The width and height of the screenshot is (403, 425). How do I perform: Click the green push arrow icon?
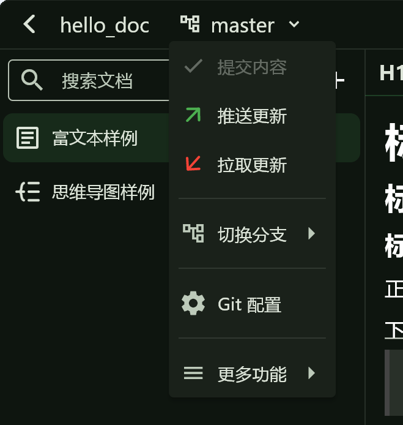click(193, 115)
